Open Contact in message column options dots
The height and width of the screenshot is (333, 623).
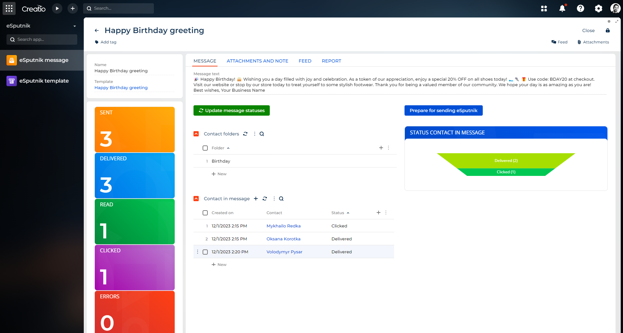click(386, 212)
